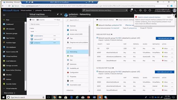The width and height of the screenshot is (178, 100).
Task: Open App Services in sidebar
Action: click(x=10, y=38)
